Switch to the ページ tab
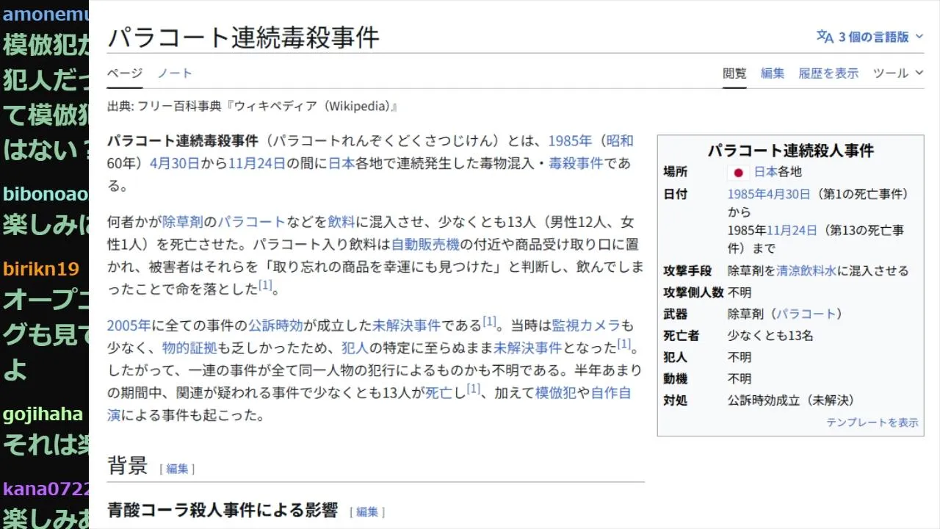Image resolution: width=940 pixels, height=529 pixels. [125, 73]
